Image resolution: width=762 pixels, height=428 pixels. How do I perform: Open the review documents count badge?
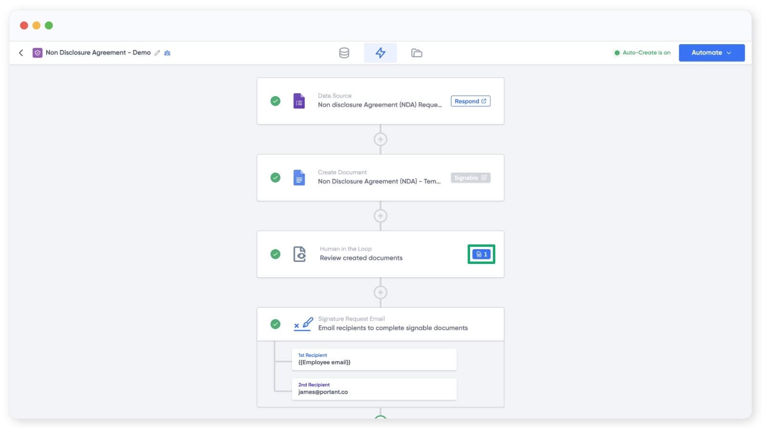point(481,254)
